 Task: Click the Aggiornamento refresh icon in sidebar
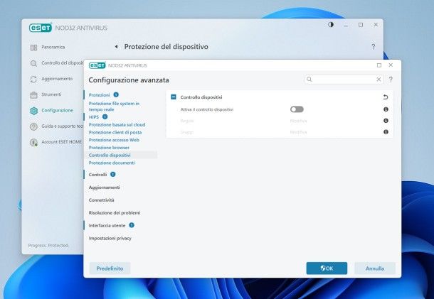click(33, 80)
